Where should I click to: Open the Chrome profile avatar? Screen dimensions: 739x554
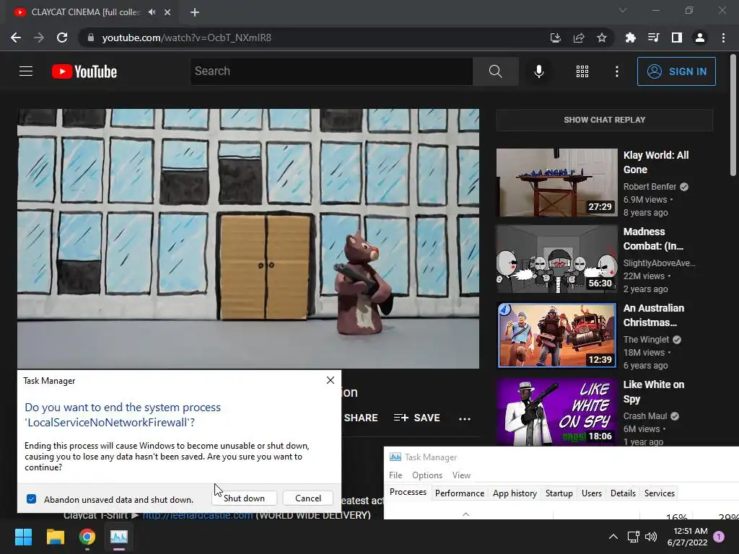point(700,38)
